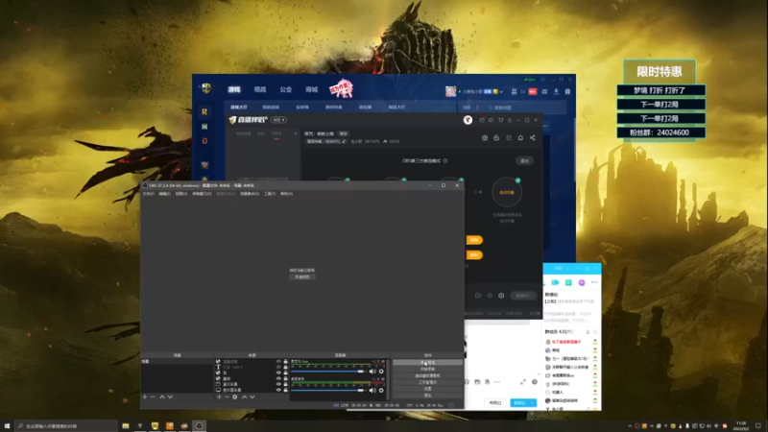Open 帮助 menu in OBS
768x432 pixels.
(x=286, y=194)
